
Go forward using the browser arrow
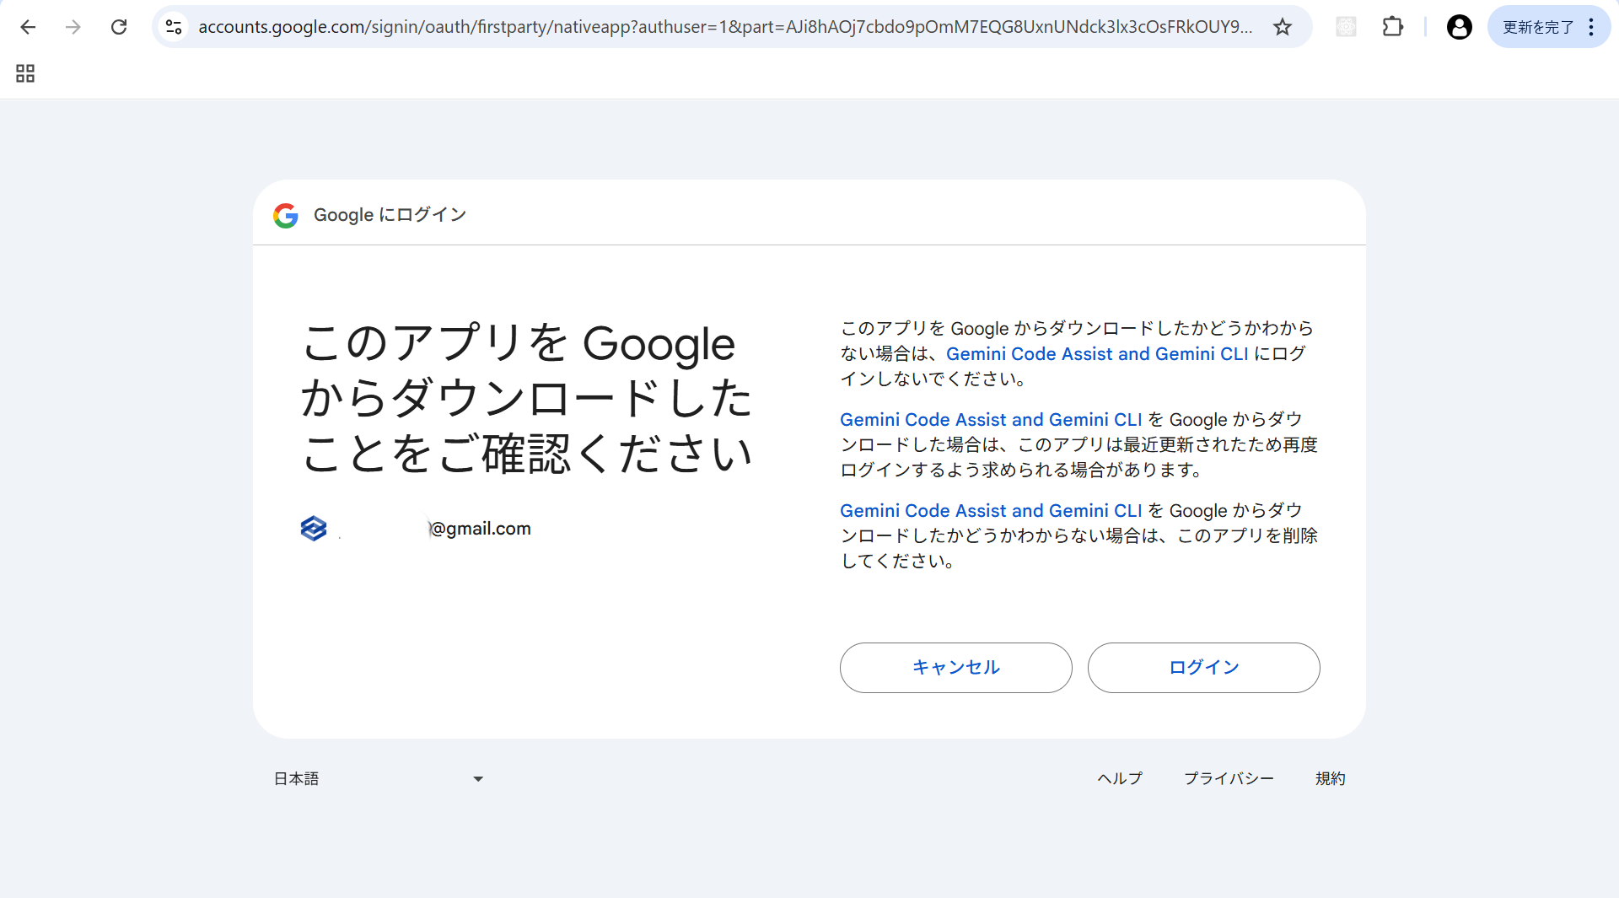73,27
